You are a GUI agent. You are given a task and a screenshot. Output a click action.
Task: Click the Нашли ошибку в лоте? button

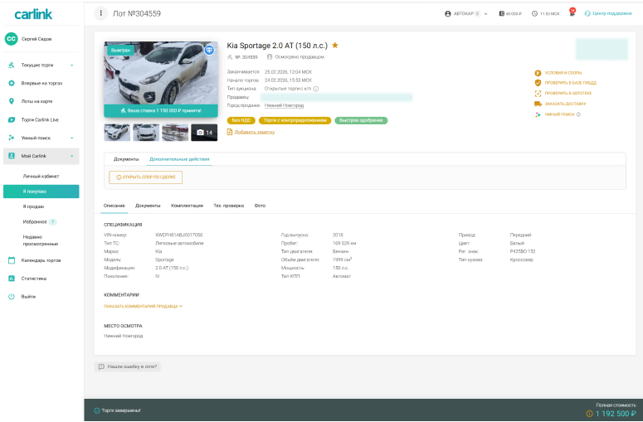point(128,366)
